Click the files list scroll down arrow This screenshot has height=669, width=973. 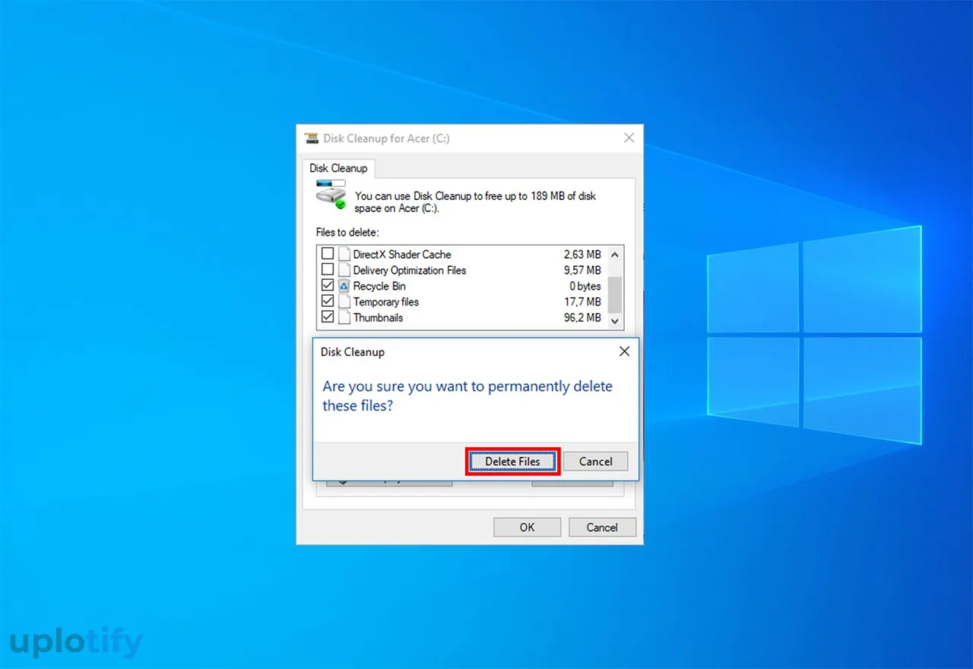click(x=615, y=321)
